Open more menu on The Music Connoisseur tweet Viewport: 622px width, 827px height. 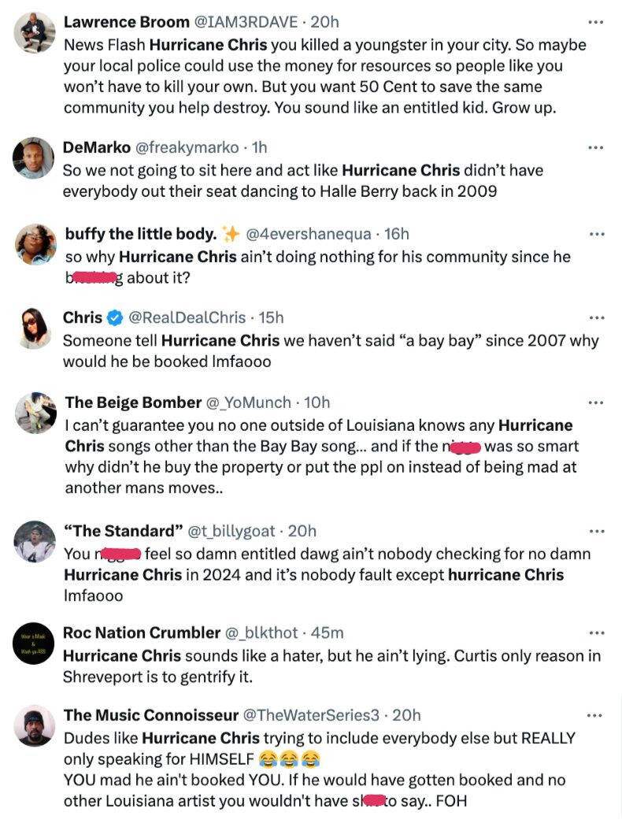point(594,715)
